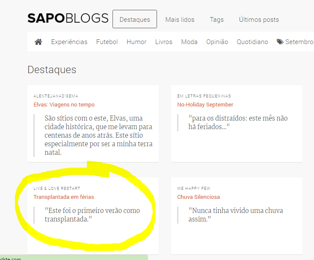Screen dimensions: 314x260
Task: Select the Destaques tab
Action: click(135, 19)
